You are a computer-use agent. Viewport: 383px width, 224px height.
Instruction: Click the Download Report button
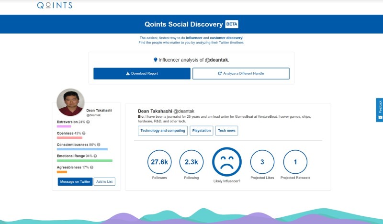[x=142, y=74]
